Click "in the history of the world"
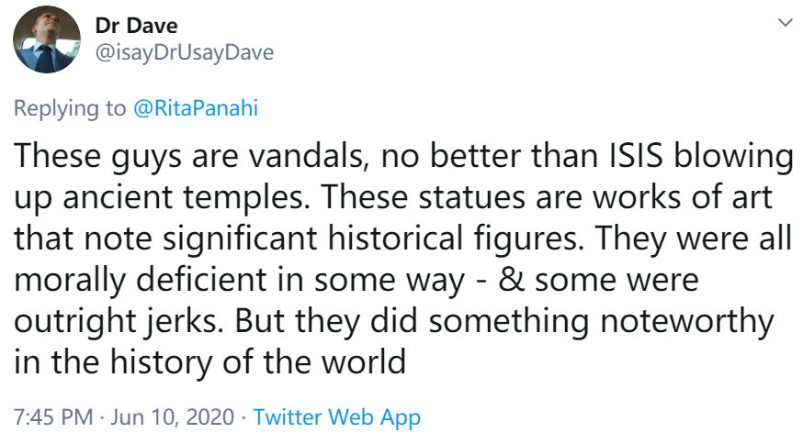 209,361
